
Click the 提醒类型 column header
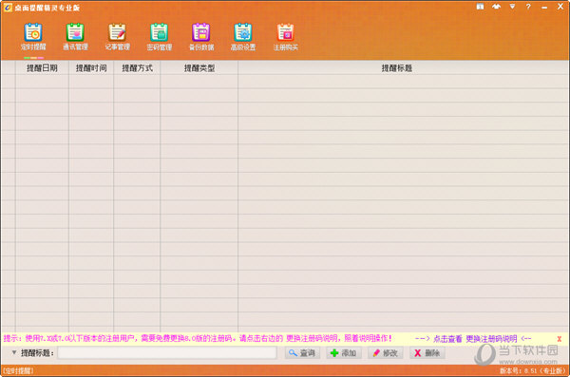pos(199,68)
